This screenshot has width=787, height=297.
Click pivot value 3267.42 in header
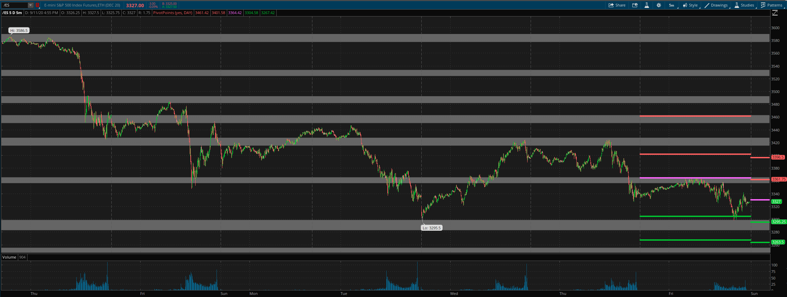(268, 13)
